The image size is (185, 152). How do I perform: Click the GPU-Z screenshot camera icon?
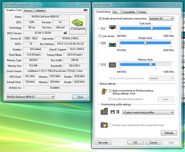[86, 10]
